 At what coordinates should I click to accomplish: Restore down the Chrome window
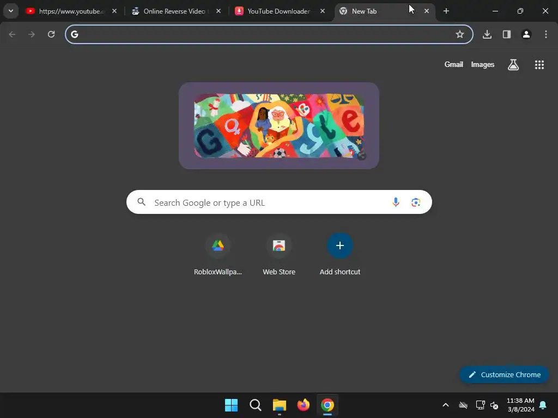point(520,11)
